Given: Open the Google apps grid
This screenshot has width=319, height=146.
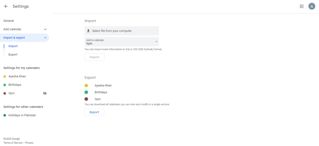Looking at the screenshot, I should click(x=302, y=6).
